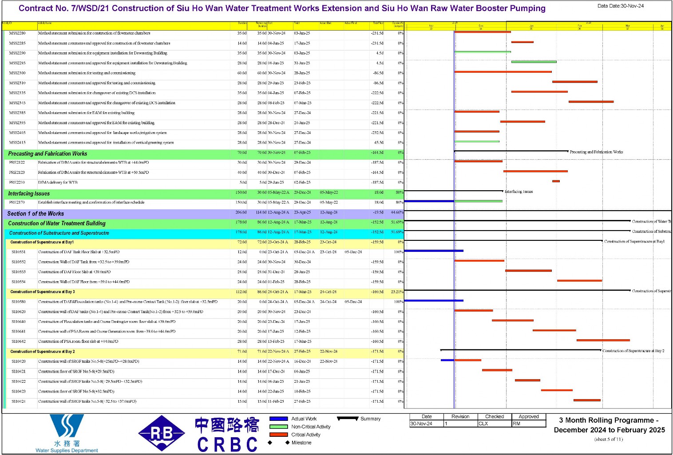Click the green Gantt bar for MSS2295
673x455 pixels.
click(534, 62)
